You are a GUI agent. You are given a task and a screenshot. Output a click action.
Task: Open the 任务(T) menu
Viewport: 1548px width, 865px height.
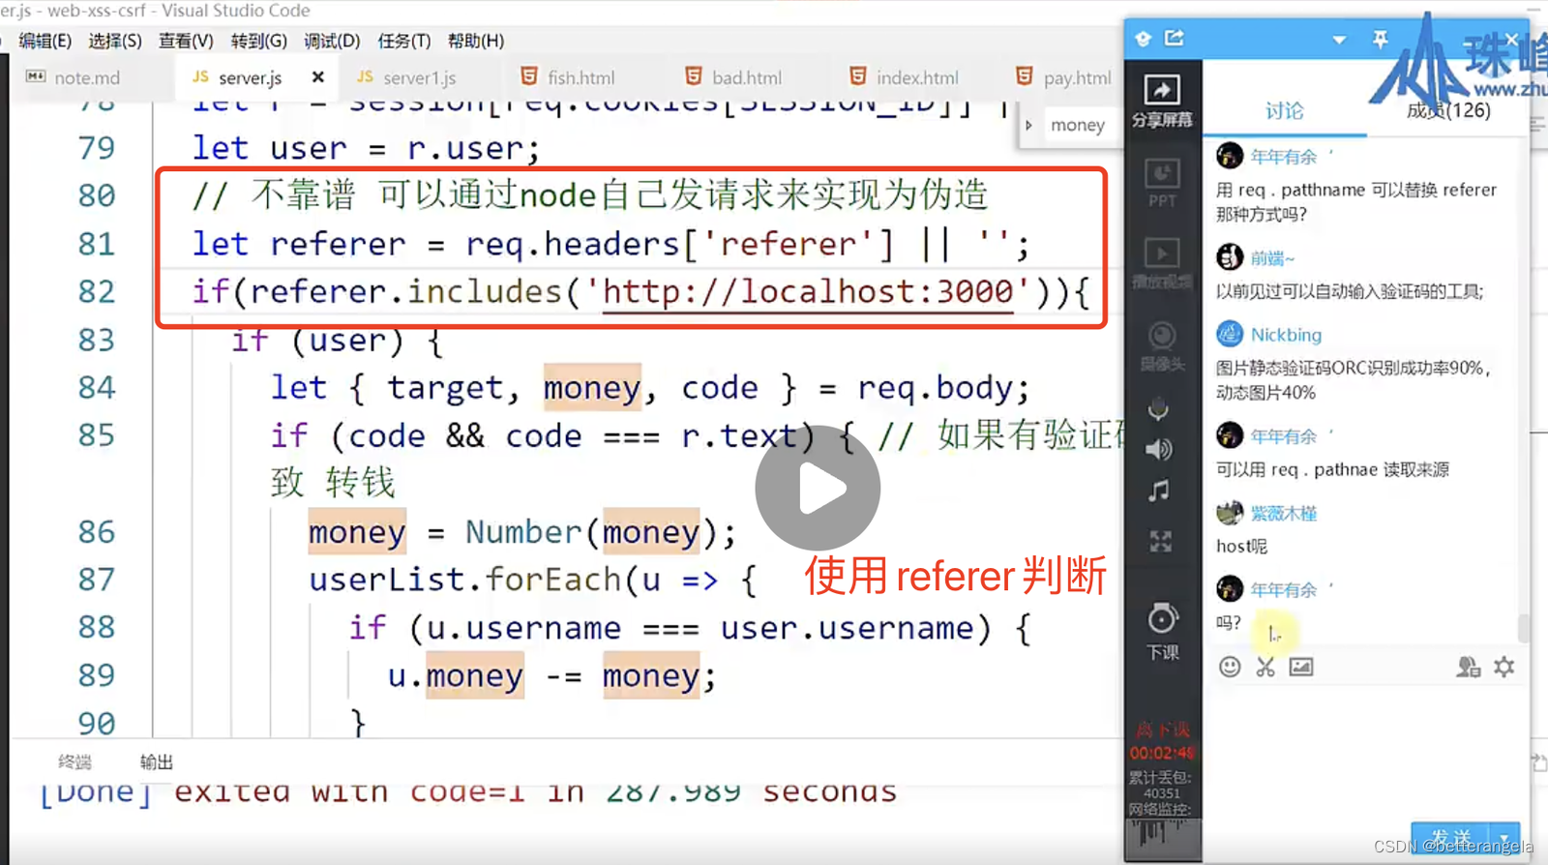pyautogui.click(x=403, y=41)
